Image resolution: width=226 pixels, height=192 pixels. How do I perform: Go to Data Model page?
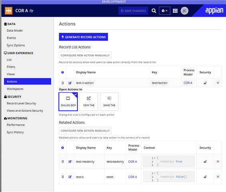(x=15, y=31)
